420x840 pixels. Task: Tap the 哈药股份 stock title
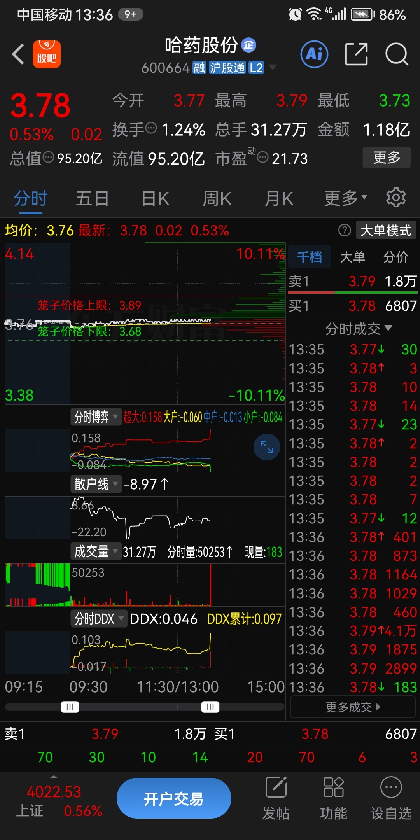(x=201, y=45)
